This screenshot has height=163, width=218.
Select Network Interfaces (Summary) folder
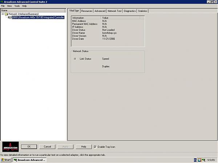click(24, 14)
